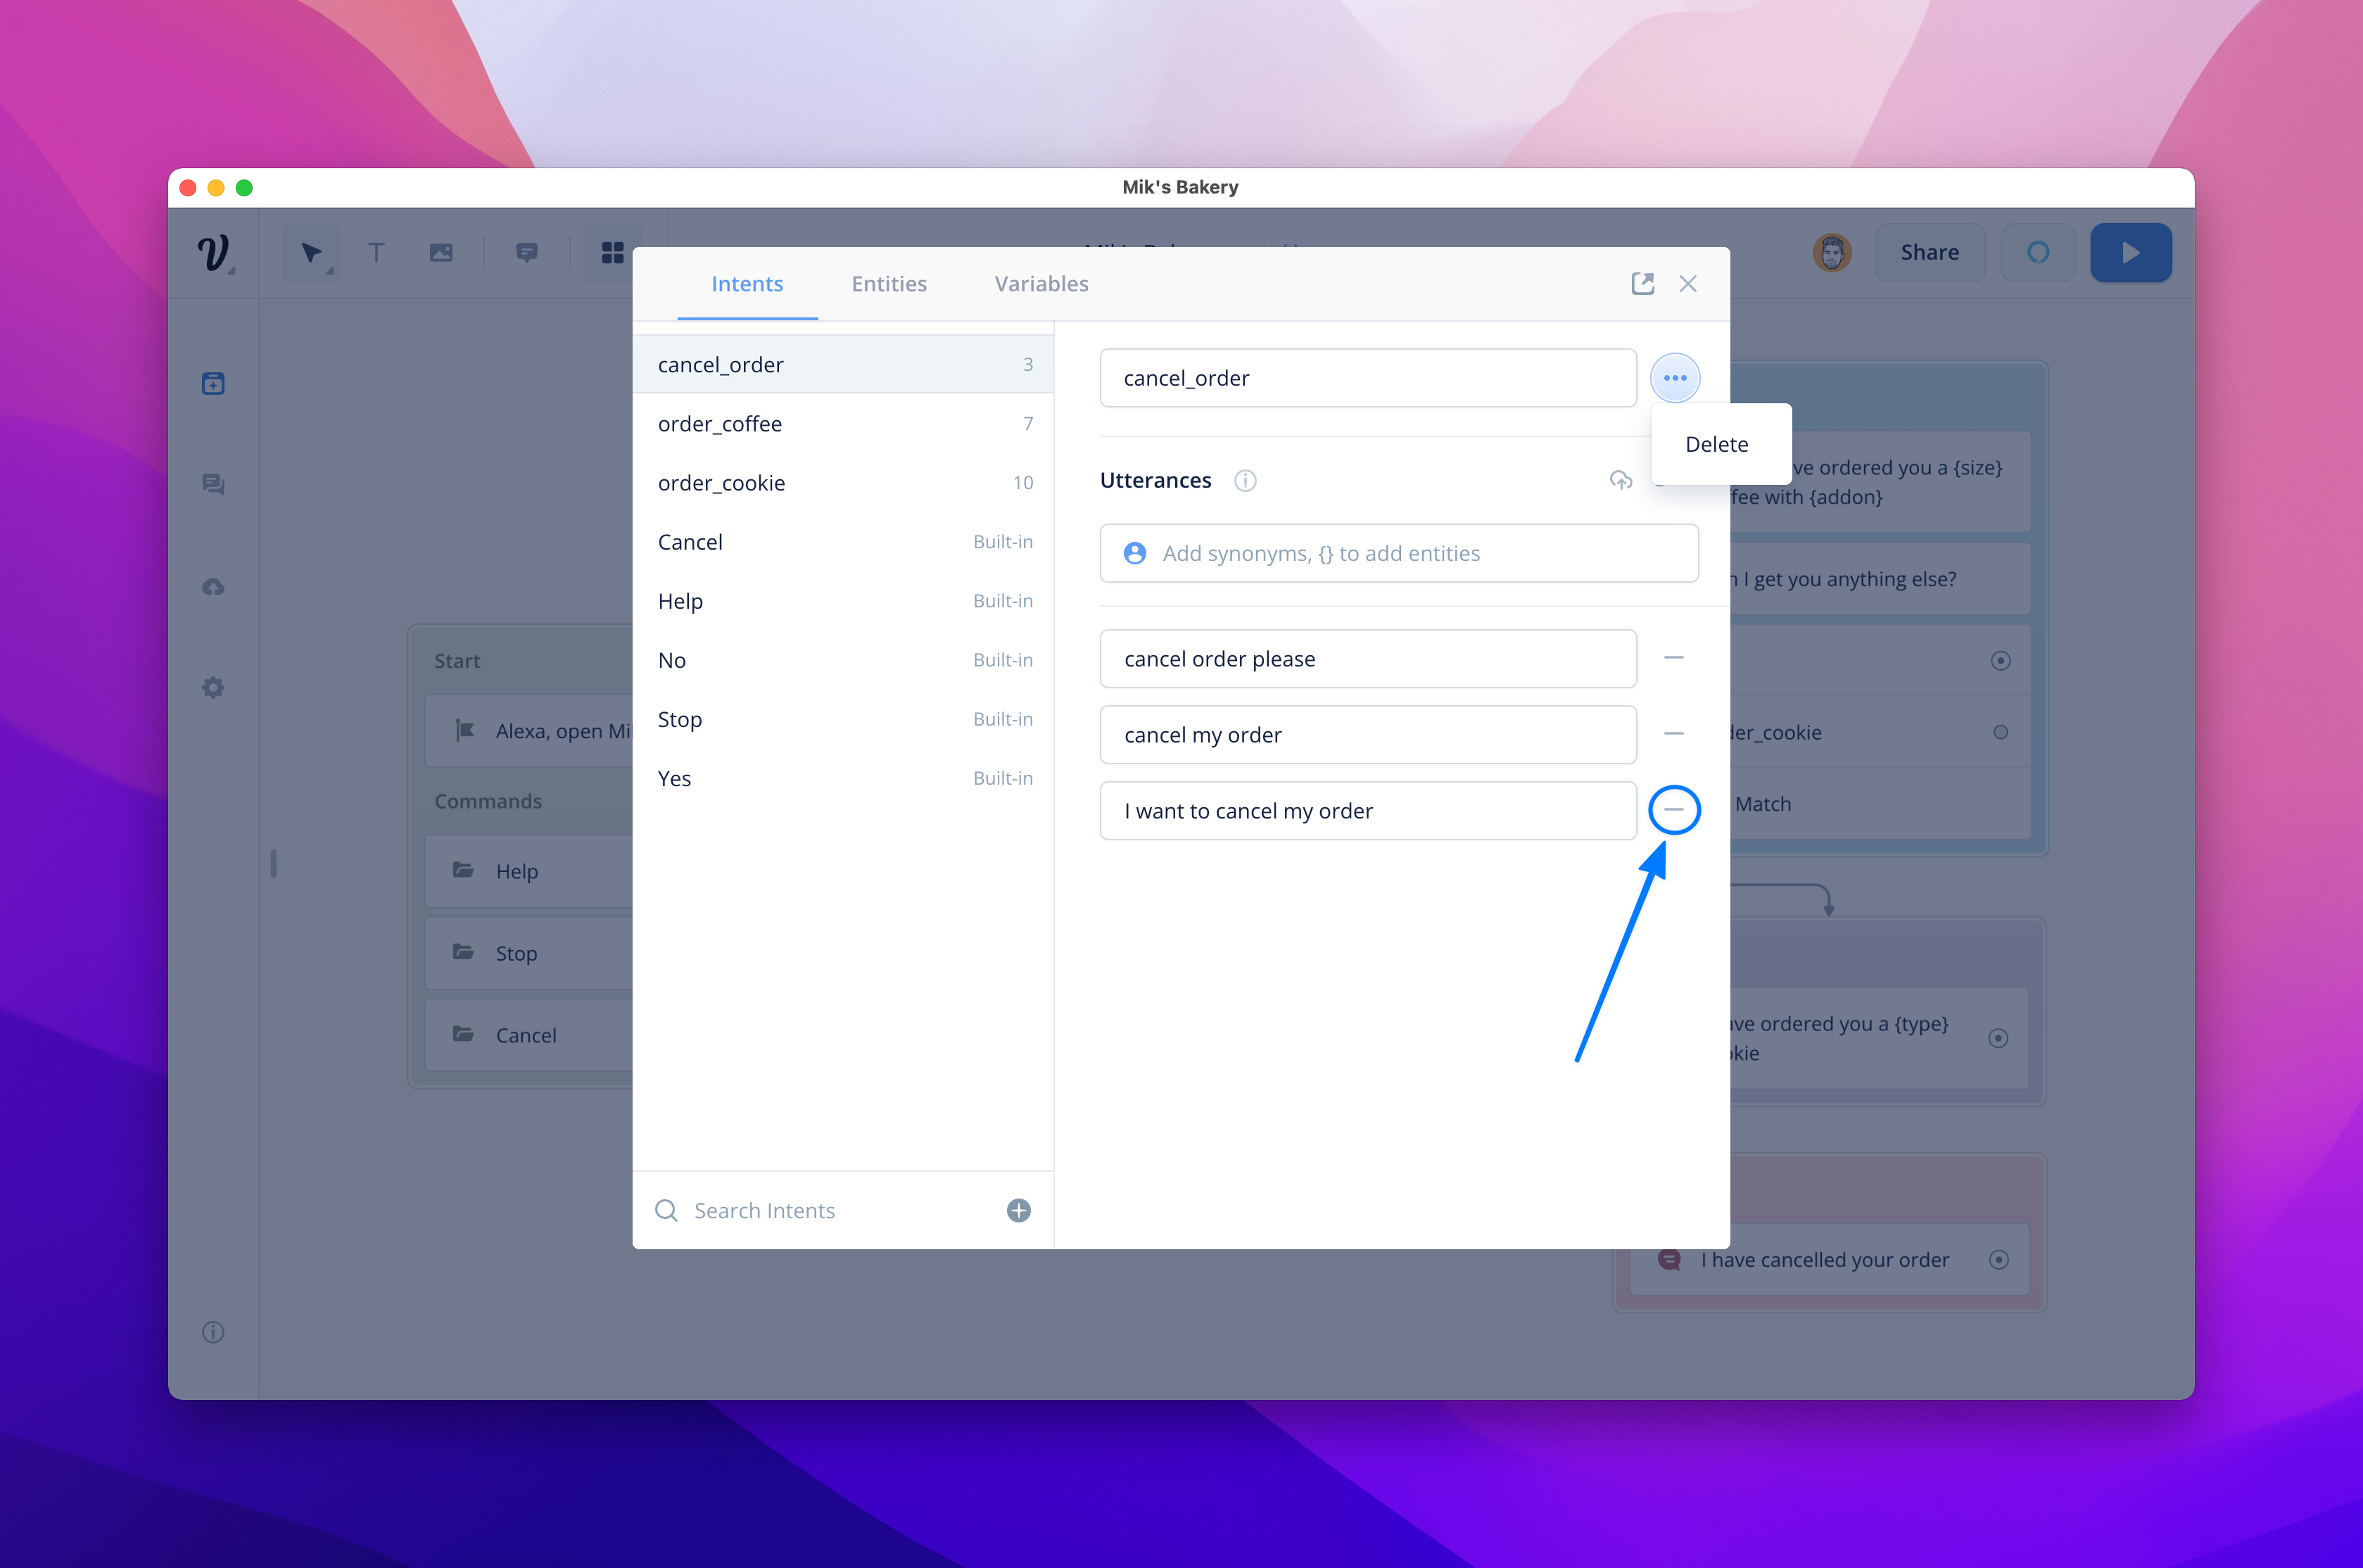Click the Alexa upload circle button
The image size is (2363, 1568).
[2038, 253]
